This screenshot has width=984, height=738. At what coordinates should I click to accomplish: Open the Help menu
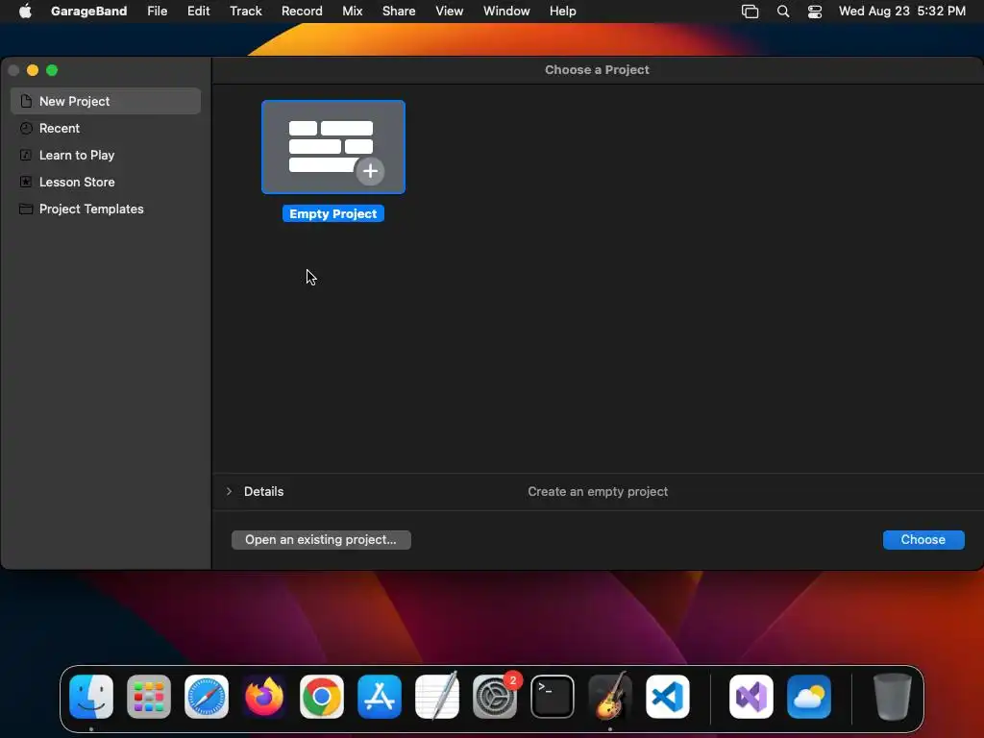pos(562,11)
